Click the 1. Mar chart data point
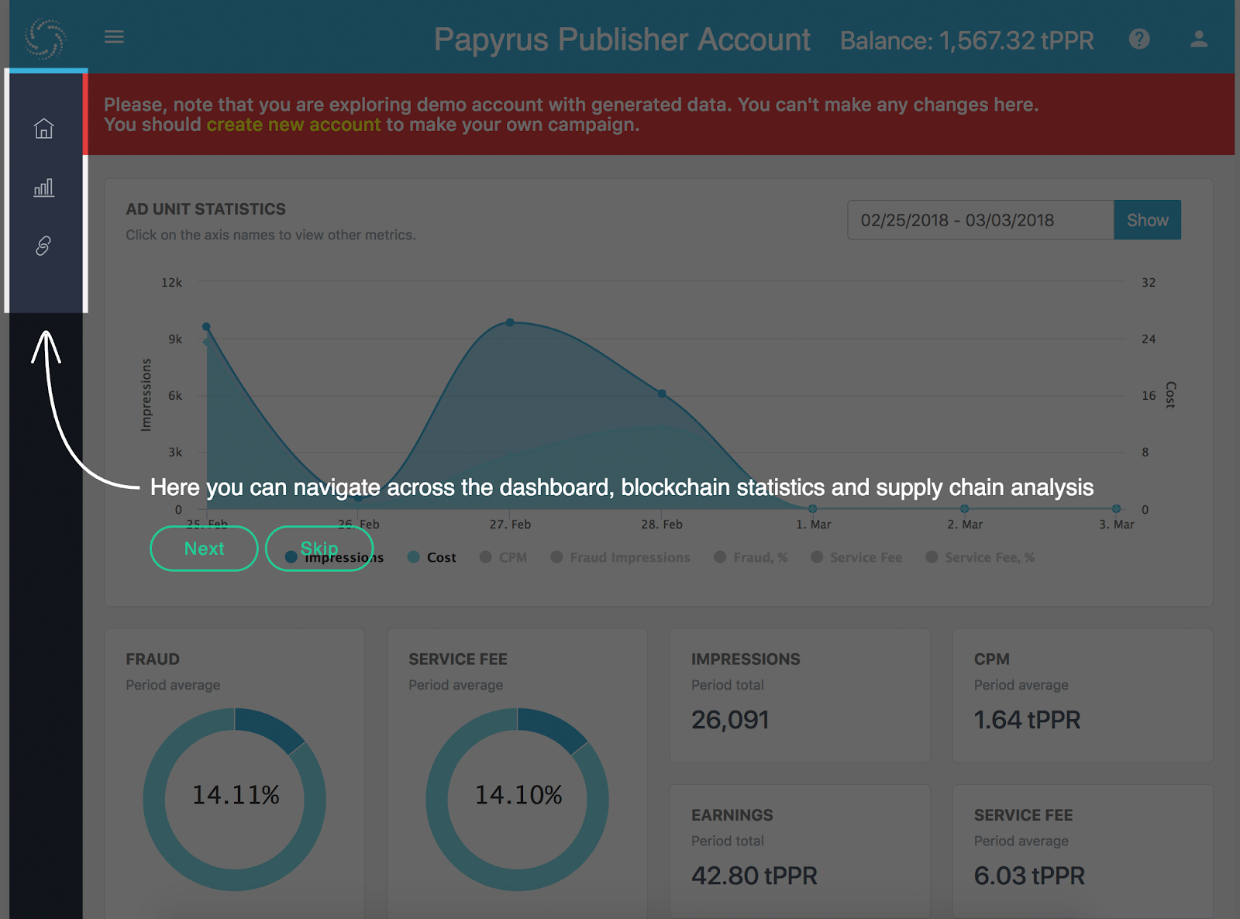This screenshot has height=919, width=1240. click(812, 509)
